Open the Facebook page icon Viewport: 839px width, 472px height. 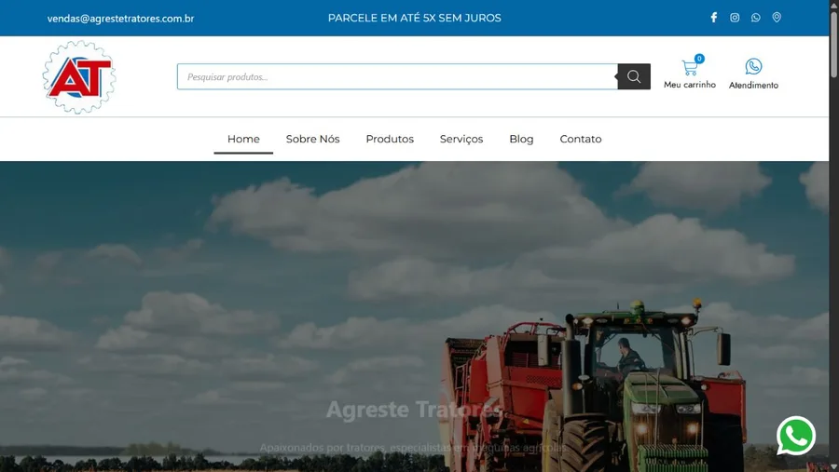pos(714,18)
